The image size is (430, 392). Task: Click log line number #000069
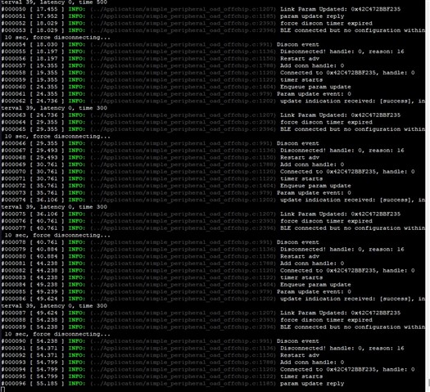(13, 165)
